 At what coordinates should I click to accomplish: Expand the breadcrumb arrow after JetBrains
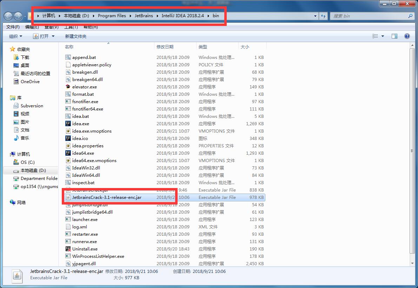click(x=157, y=16)
